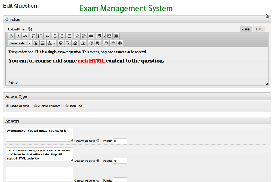
Task: Insert or edit a link
Action: coord(77,36)
